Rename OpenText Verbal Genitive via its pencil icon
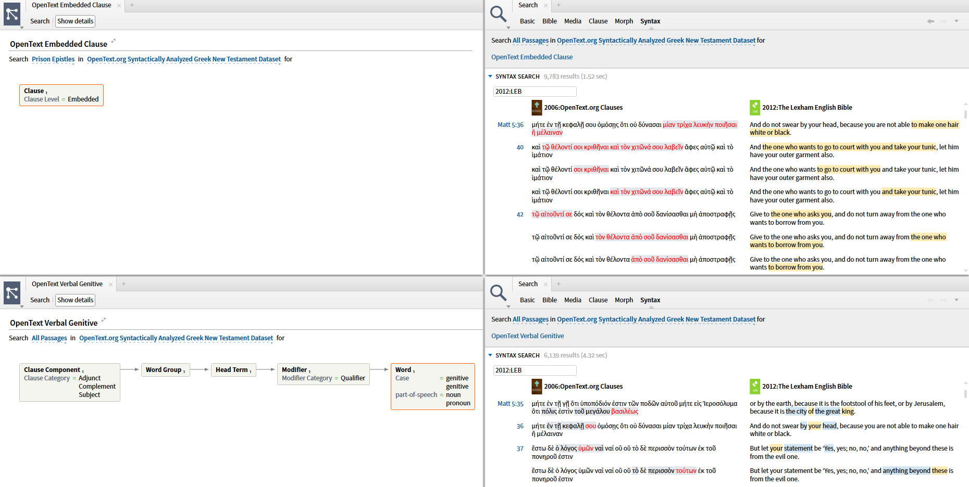Screen dimensions: 969x487 tap(104, 320)
